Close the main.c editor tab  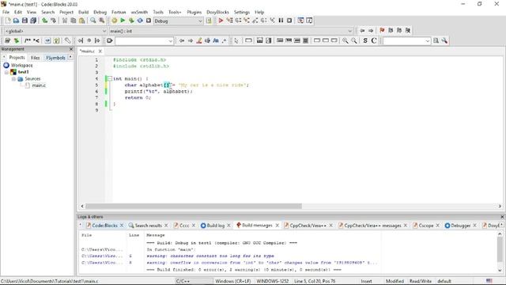point(100,51)
